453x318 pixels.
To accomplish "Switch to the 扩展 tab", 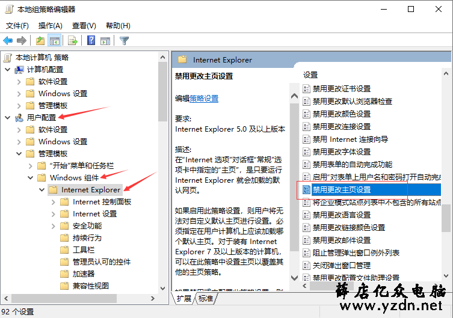I will pyautogui.click(x=183, y=298).
